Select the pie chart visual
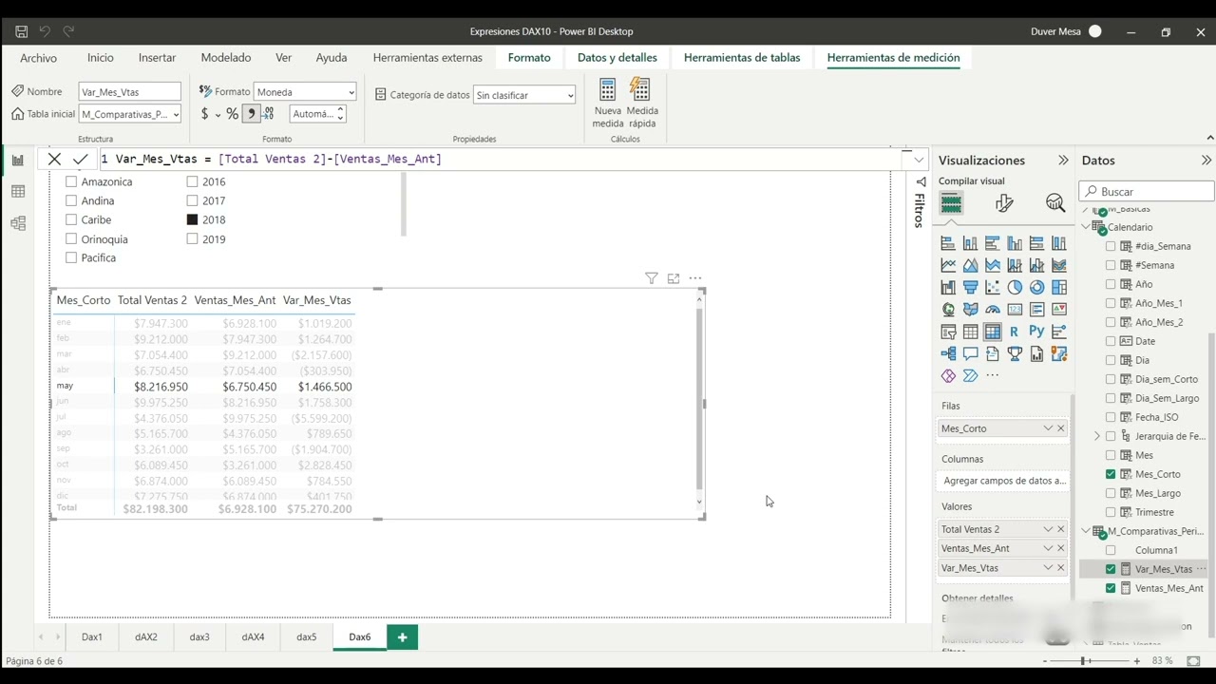The image size is (1216, 684). pyautogui.click(x=1015, y=287)
